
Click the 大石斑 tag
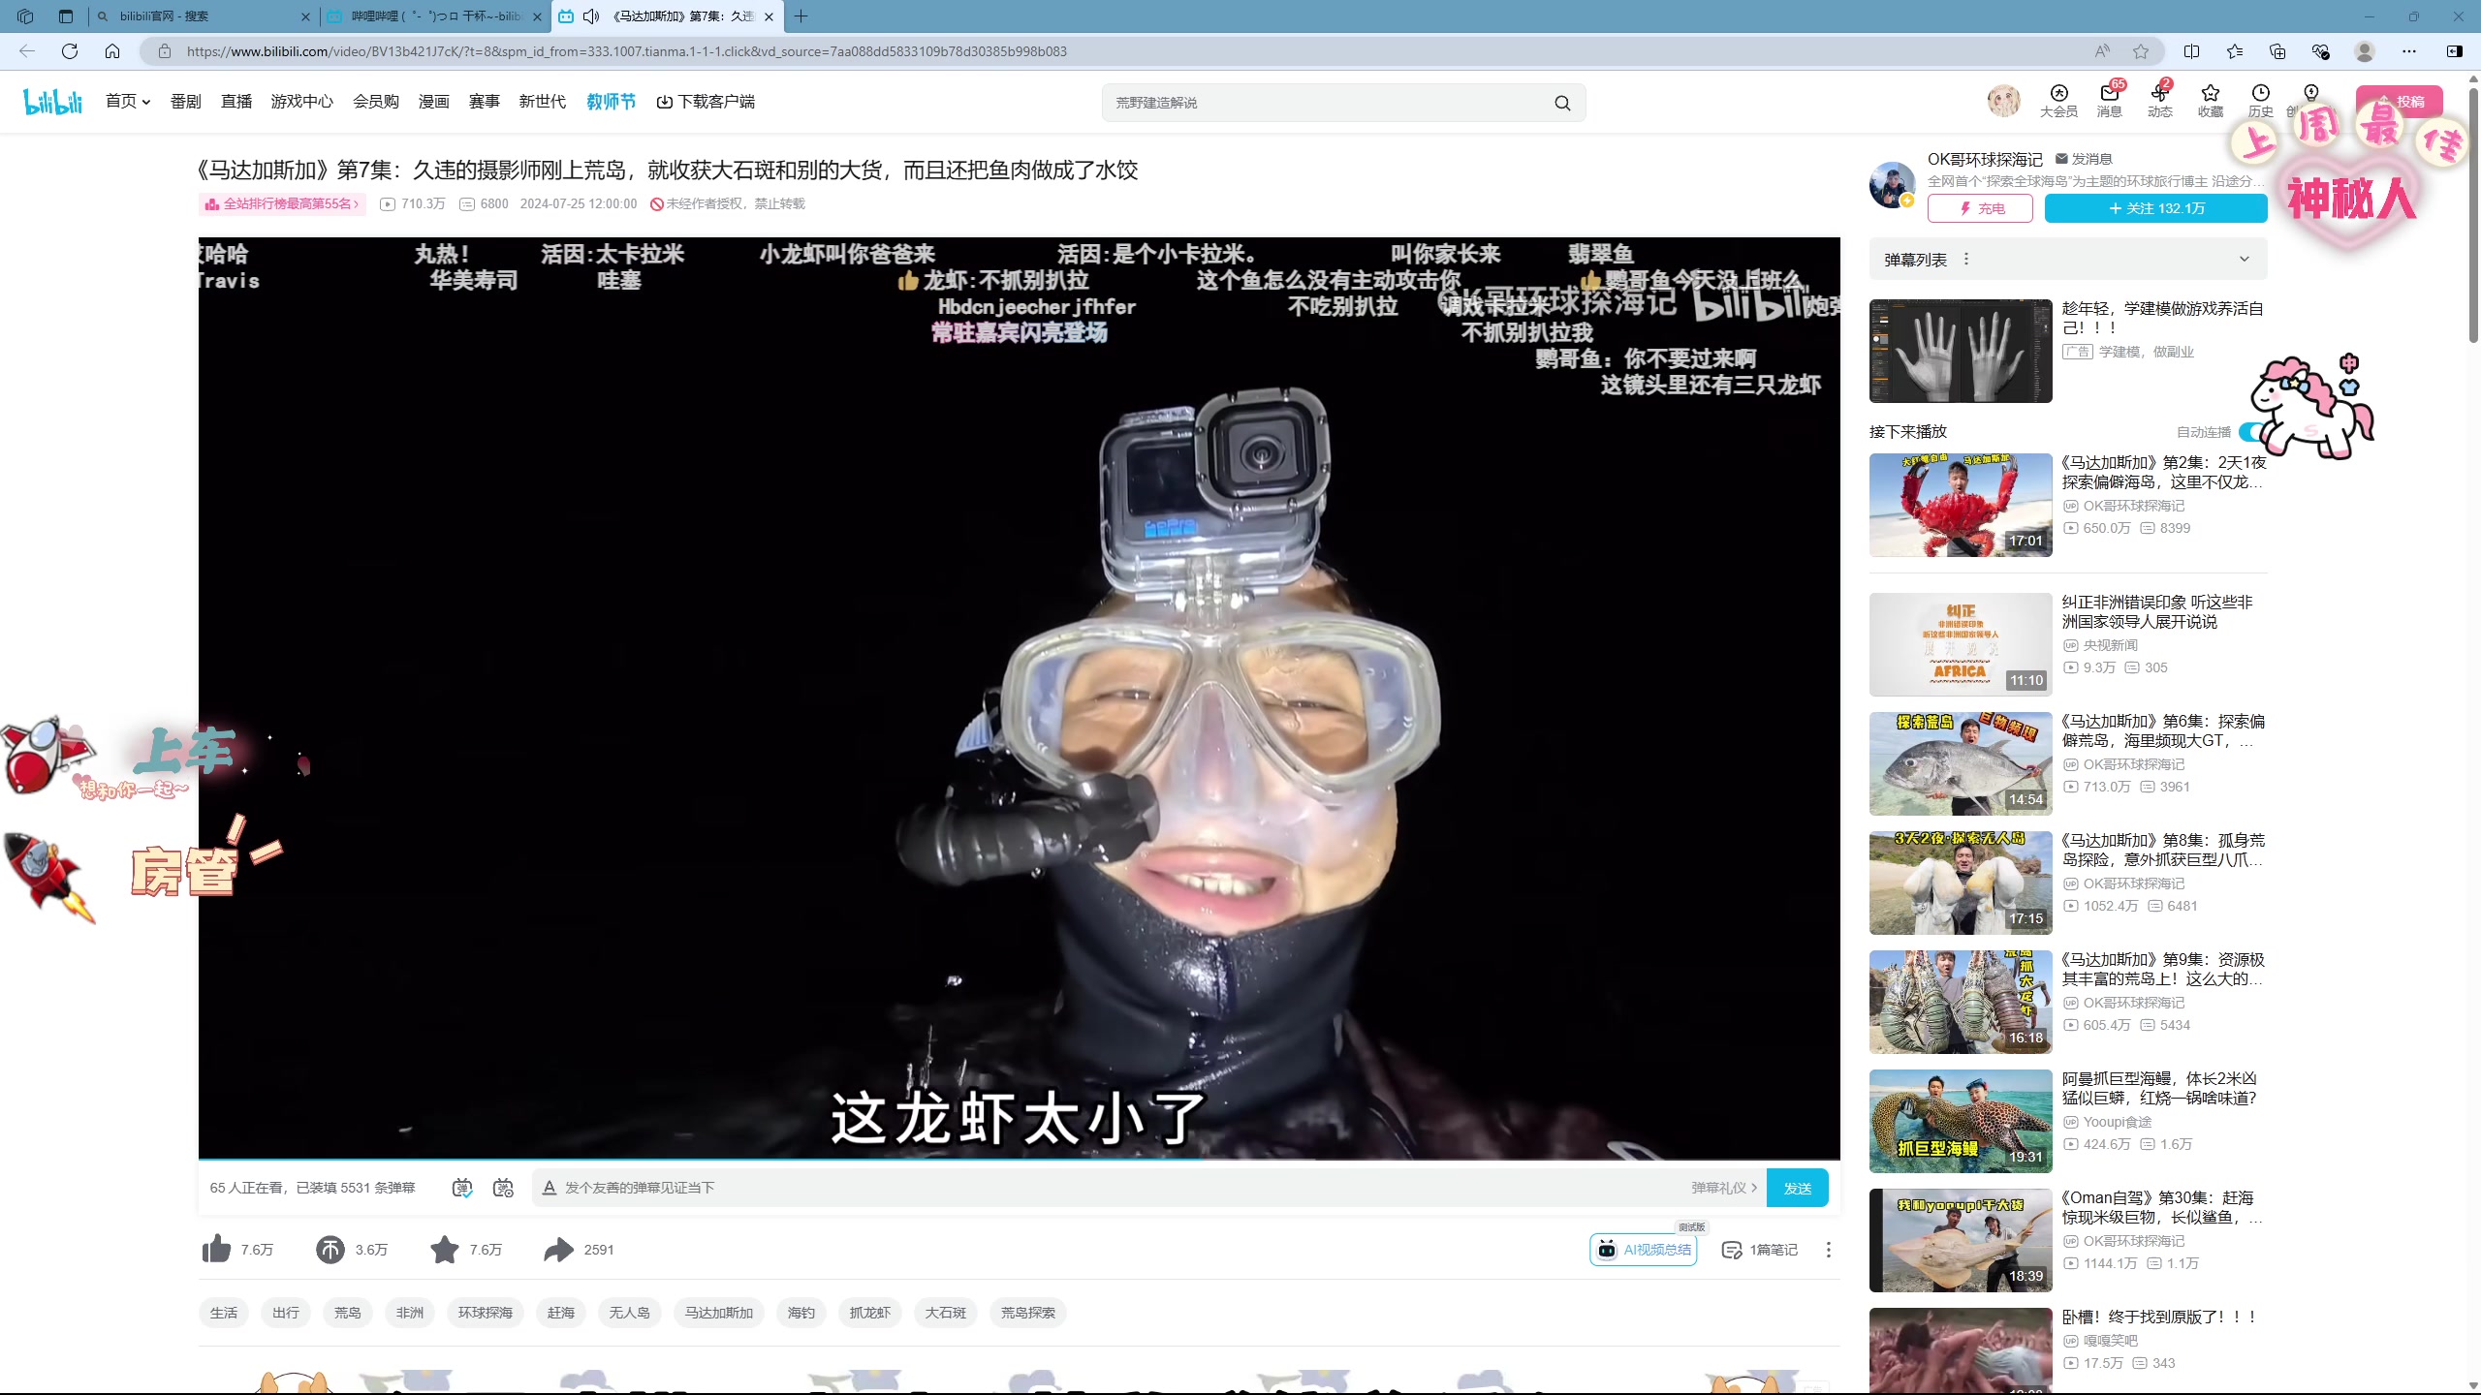pos(946,1313)
